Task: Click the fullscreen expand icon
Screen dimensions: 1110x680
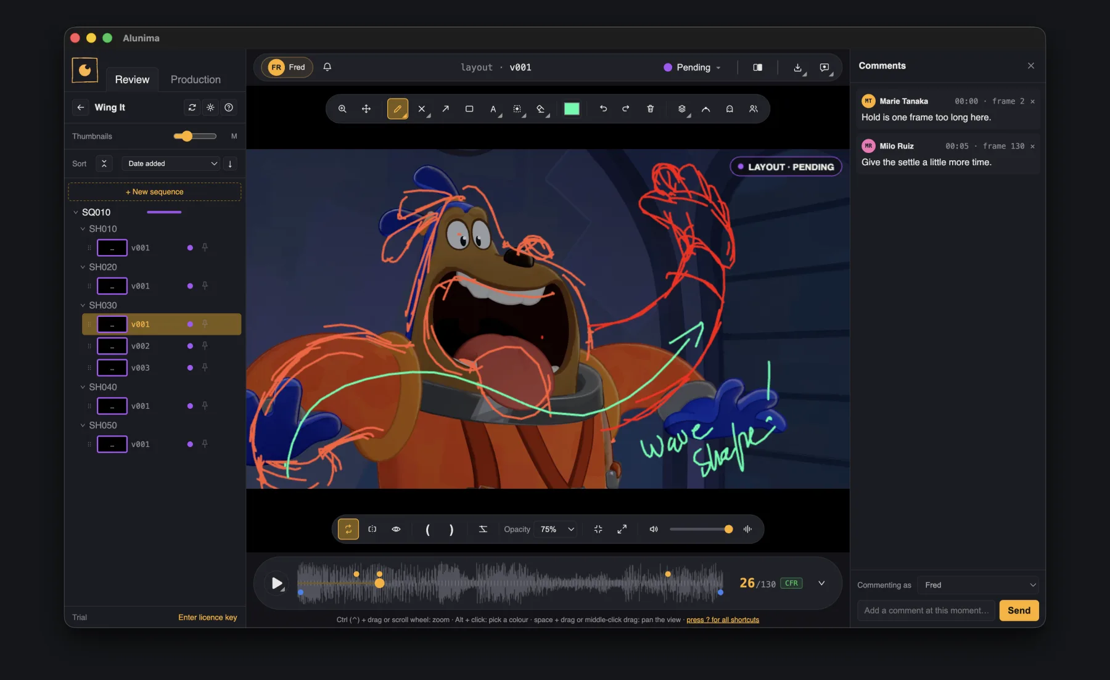Action: click(x=622, y=529)
